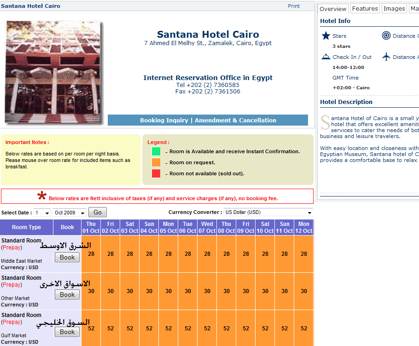Click the red sold out legend square
Screen dimensions: 419x346
click(x=156, y=173)
